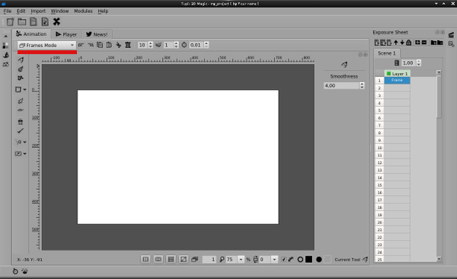Toggle the Layer 1 green visibility square
Image resolution: width=457 pixels, height=279 pixels.
coord(388,73)
